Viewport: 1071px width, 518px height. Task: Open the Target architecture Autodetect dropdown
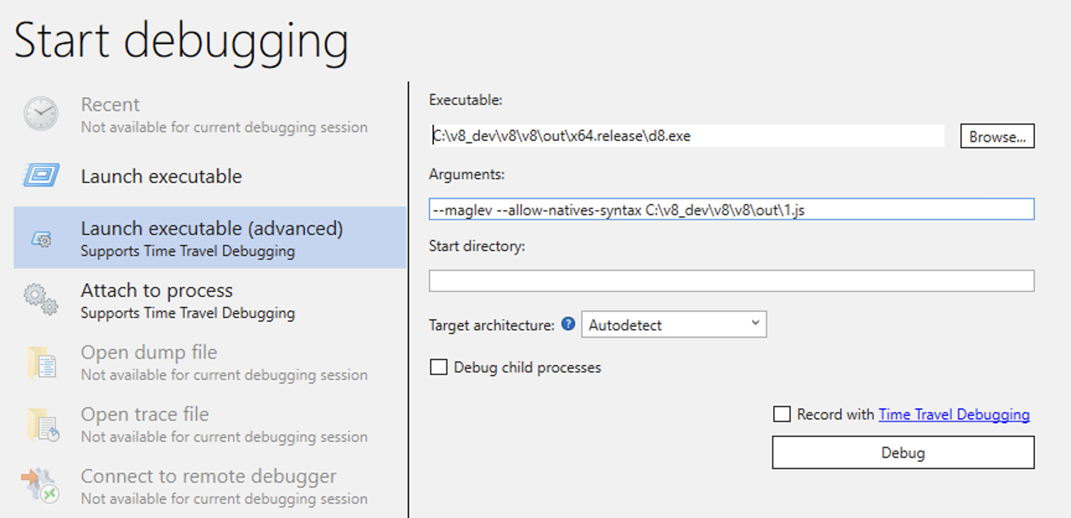point(674,325)
